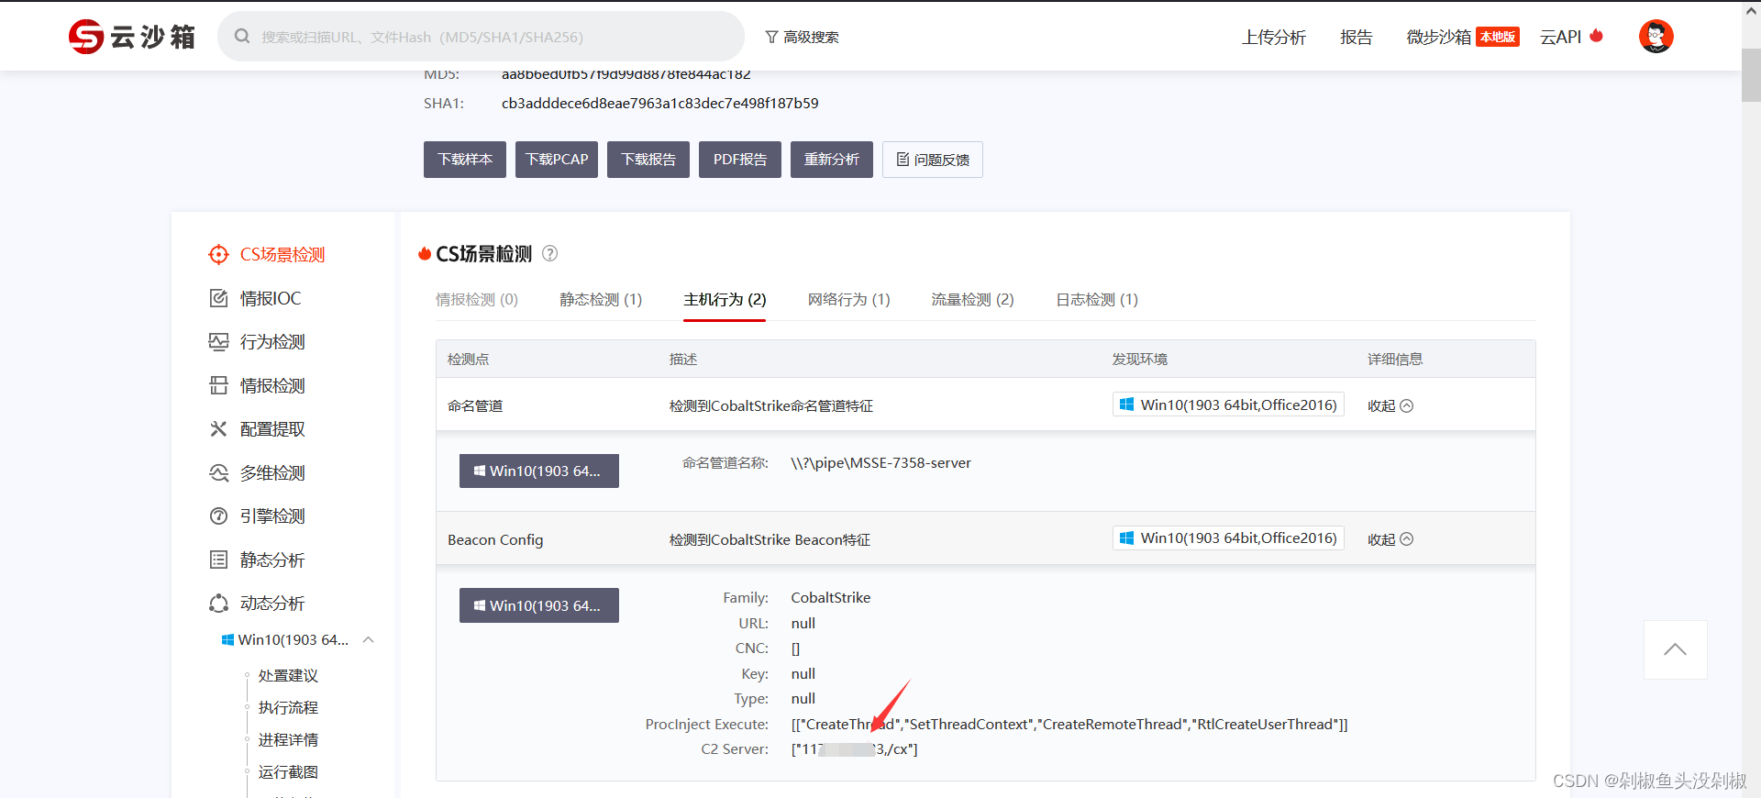
Task: Collapse the Win10(1903 64... sidebar tree
Action: tap(369, 640)
